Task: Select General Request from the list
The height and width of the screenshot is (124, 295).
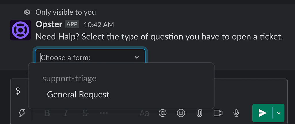Action: coord(121,94)
